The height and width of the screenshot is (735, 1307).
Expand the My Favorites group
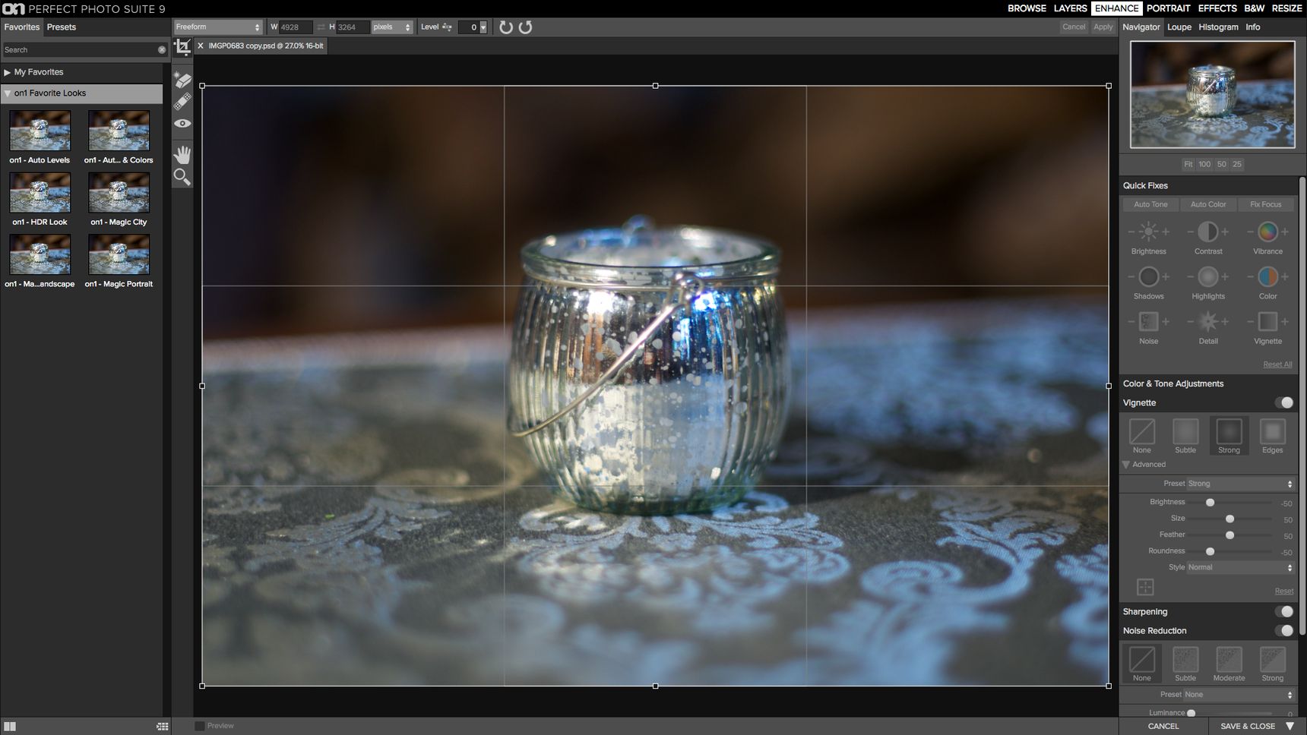(x=8, y=73)
